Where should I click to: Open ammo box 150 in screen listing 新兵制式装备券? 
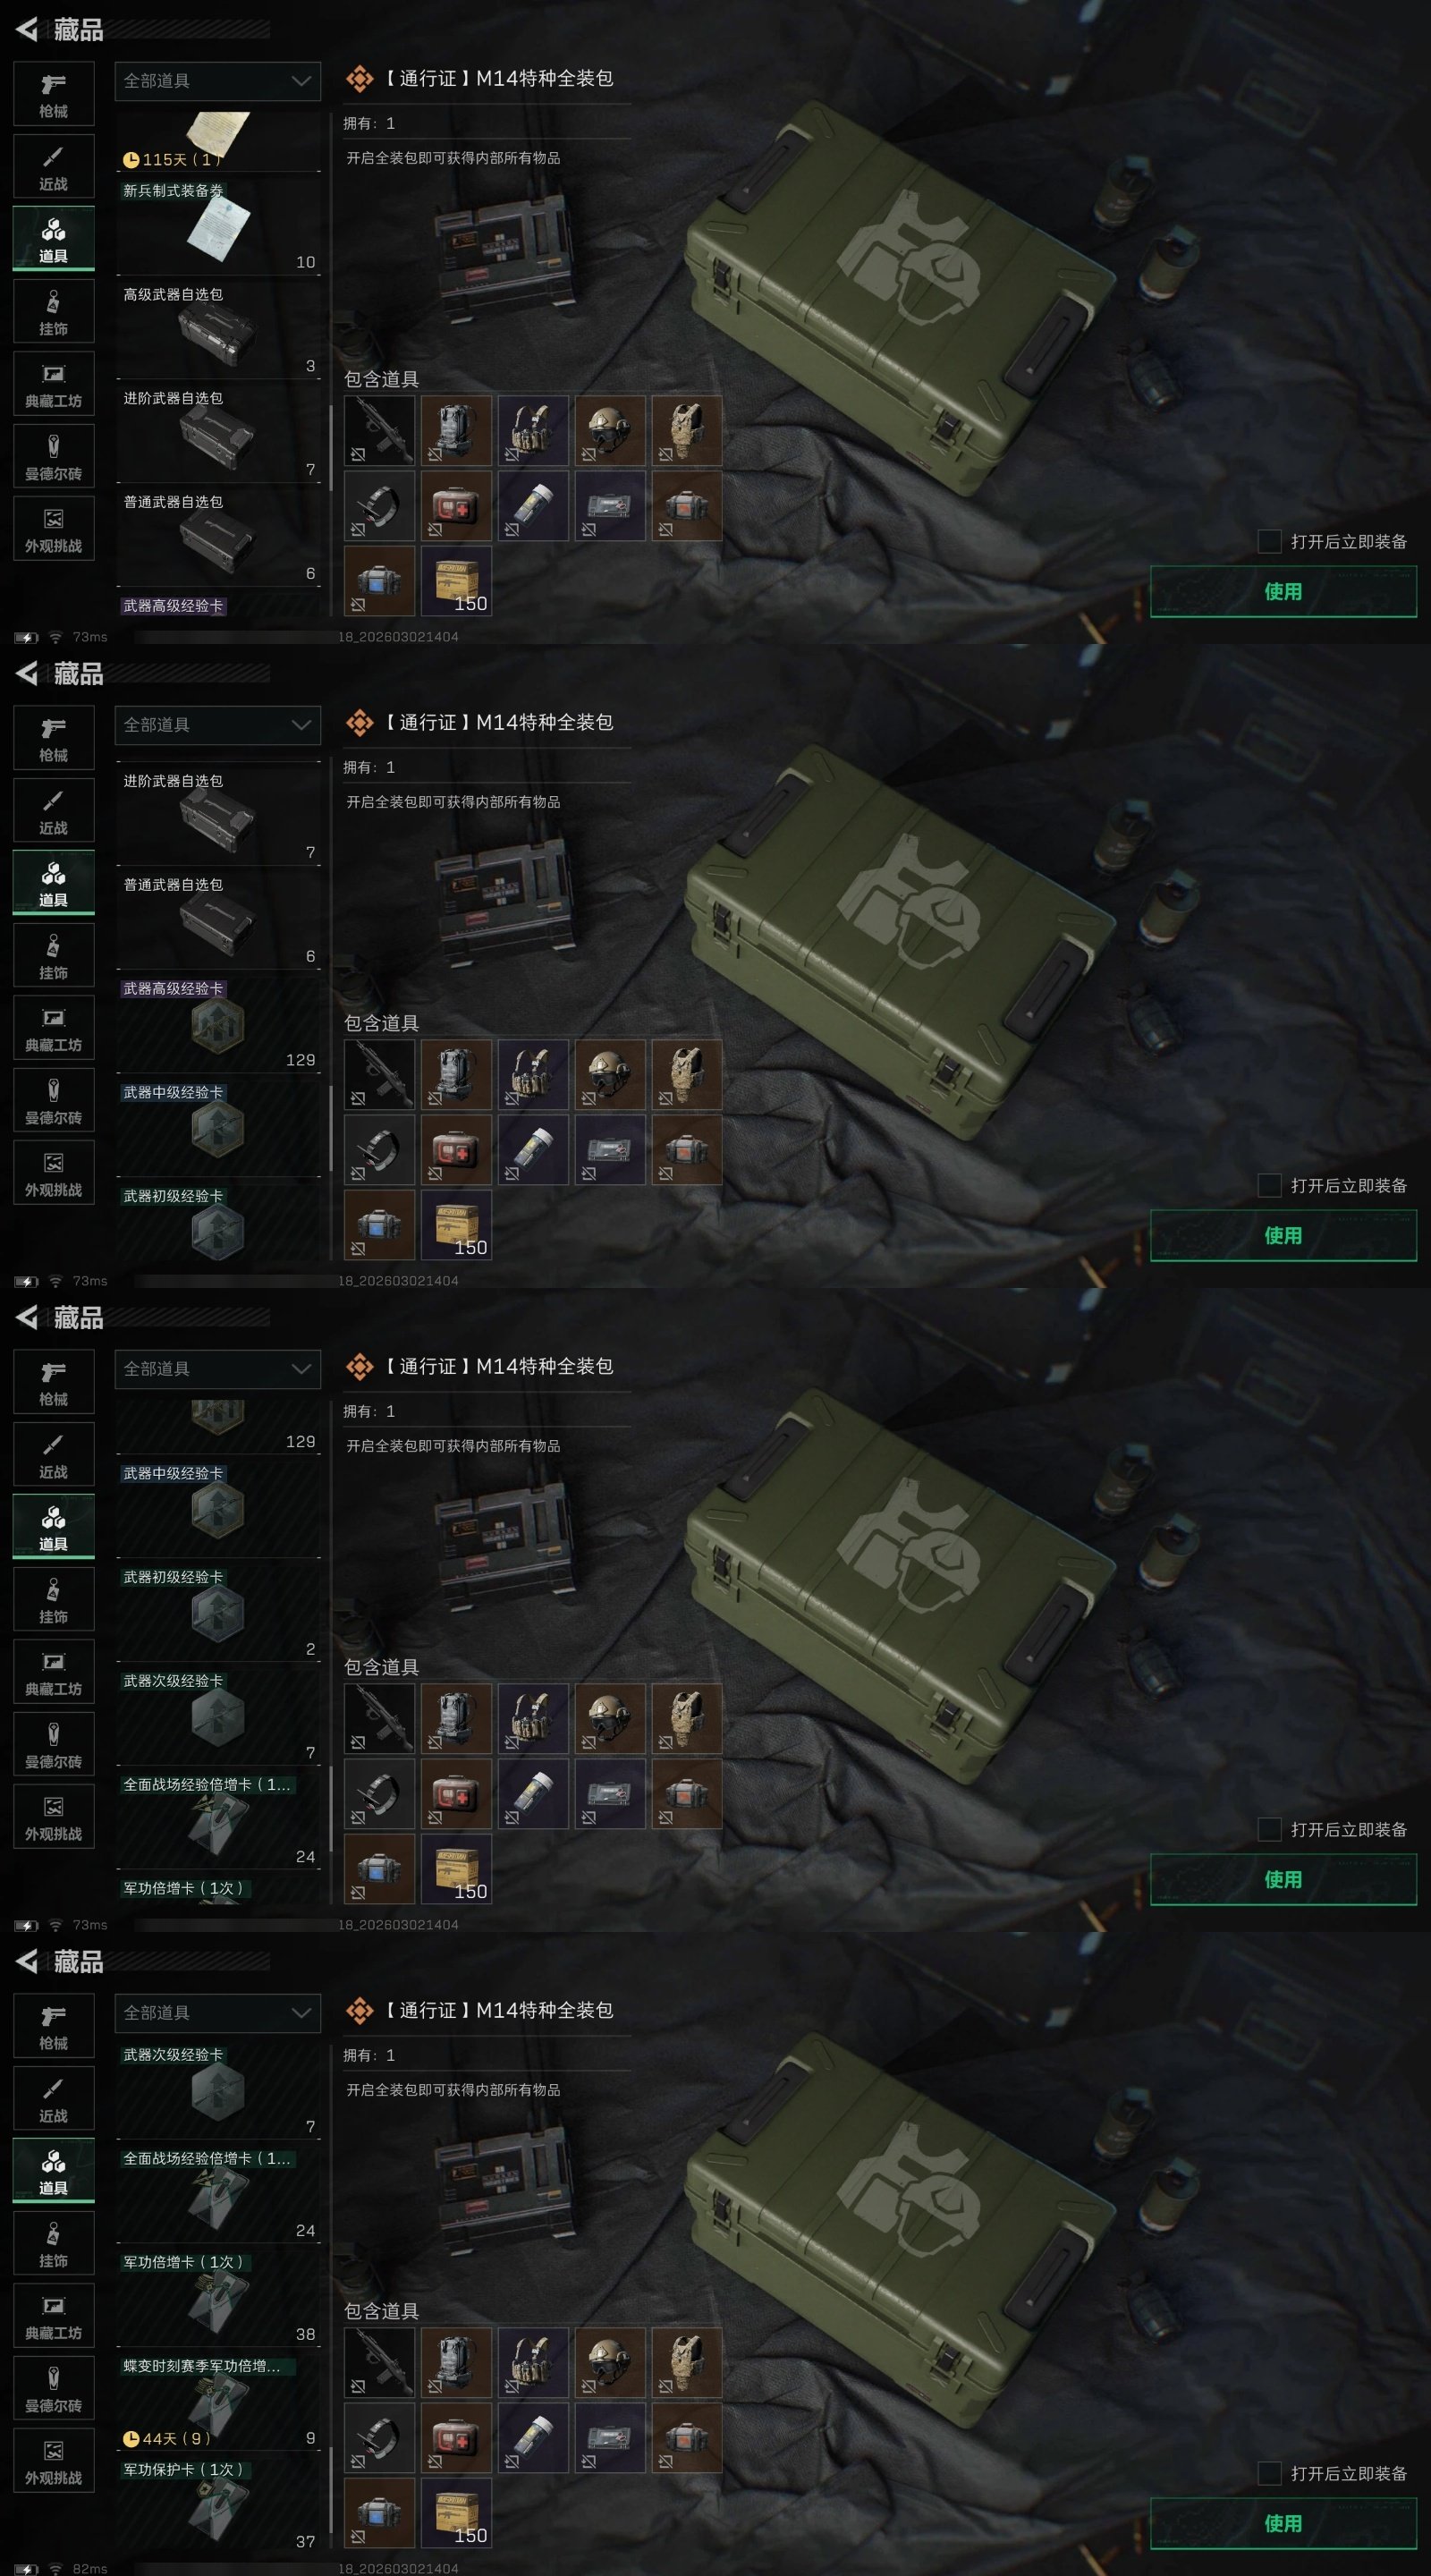click(x=456, y=580)
